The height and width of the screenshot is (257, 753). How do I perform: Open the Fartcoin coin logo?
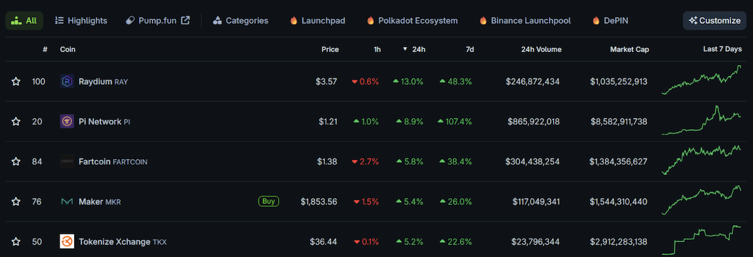(x=67, y=162)
